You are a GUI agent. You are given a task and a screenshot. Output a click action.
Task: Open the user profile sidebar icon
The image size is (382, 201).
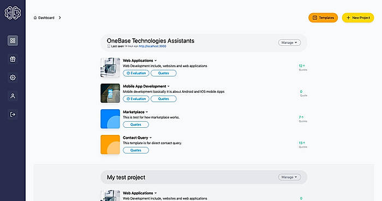click(13, 96)
